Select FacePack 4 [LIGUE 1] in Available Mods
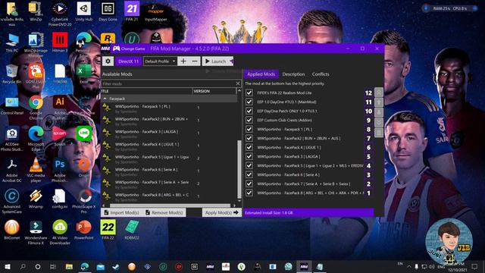485x273 pixels. [x=169, y=146]
